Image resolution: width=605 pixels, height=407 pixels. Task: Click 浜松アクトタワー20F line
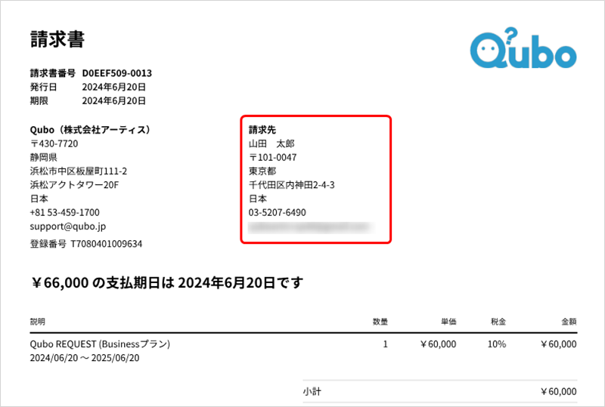74,185
